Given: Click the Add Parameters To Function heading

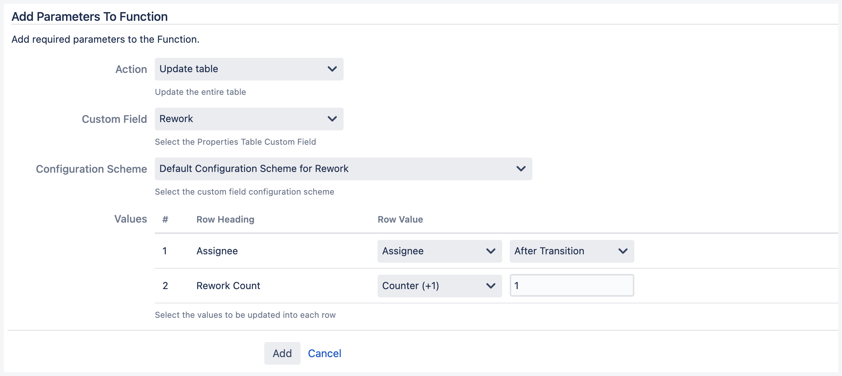Looking at the screenshot, I should pos(89,17).
